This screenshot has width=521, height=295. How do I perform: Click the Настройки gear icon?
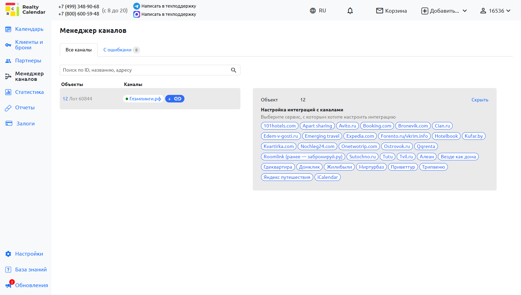tap(8, 254)
